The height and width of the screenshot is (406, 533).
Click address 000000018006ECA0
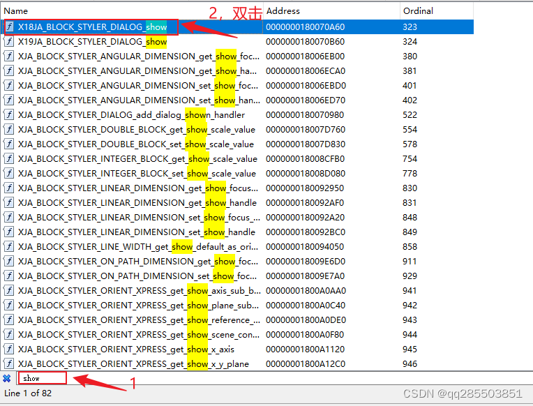click(x=306, y=70)
